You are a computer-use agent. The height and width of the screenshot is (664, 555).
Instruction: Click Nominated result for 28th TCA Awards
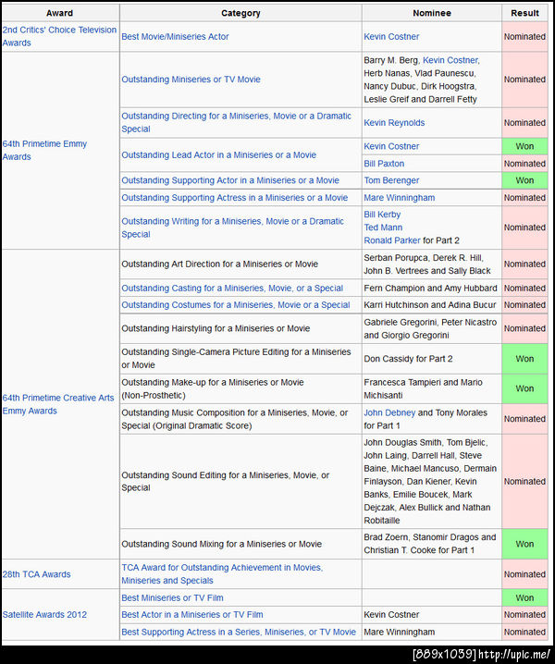(x=524, y=574)
